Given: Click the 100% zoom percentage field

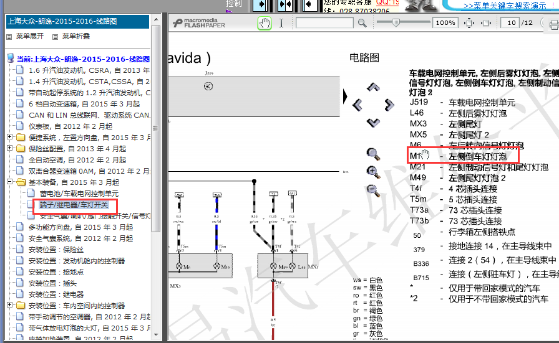Looking at the screenshot, I should [445, 23].
